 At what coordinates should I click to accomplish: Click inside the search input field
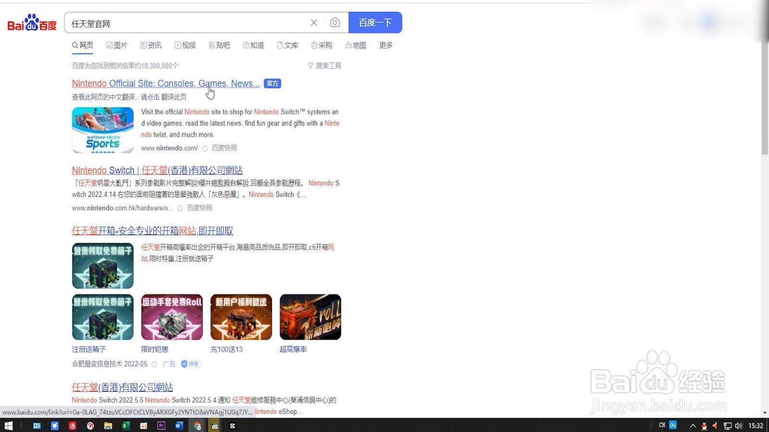pyautogui.click(x=192, y=22)
